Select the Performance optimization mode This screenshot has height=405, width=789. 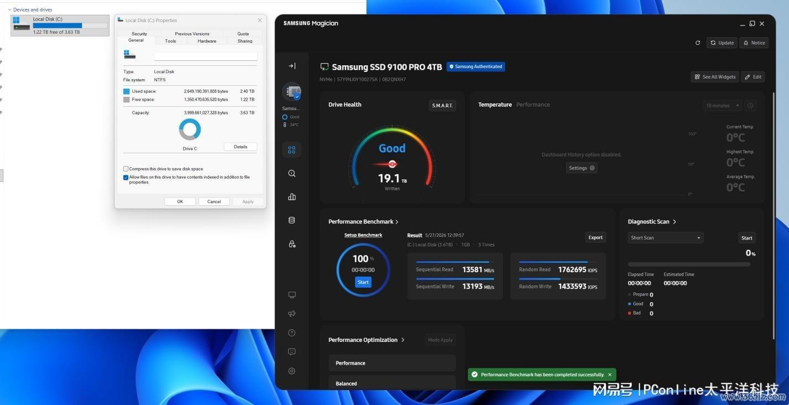pyautogui.click(x=392, y=363)
